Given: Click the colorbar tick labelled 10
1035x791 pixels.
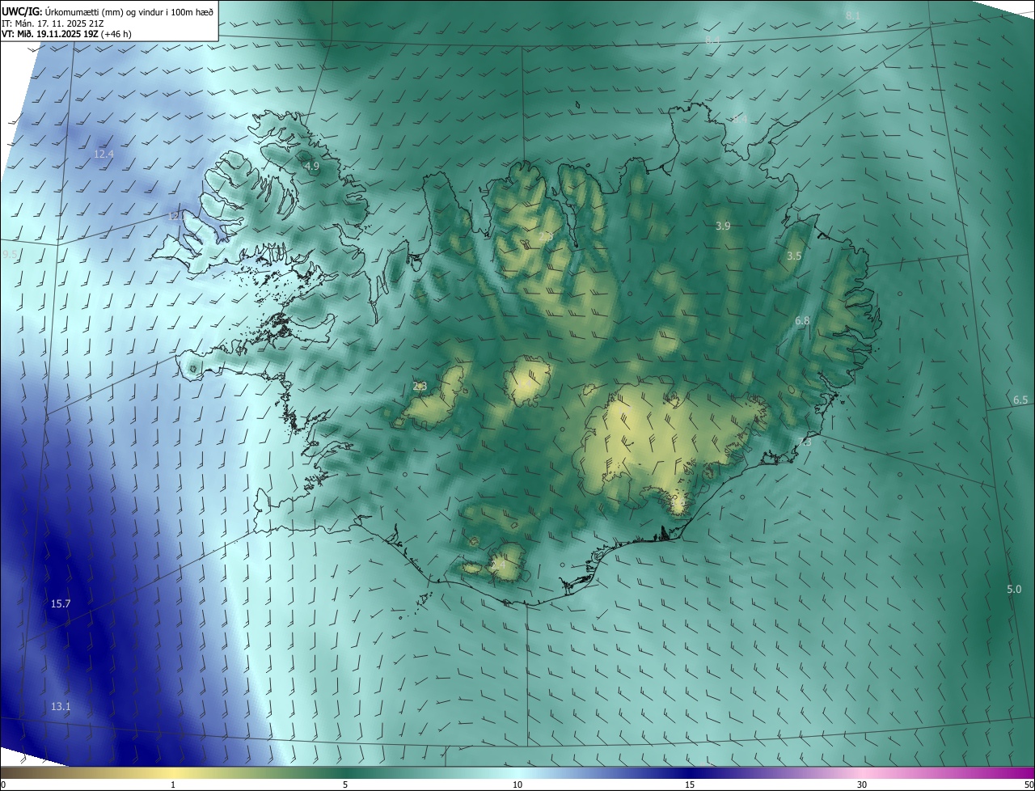Looking at the screenshot, I should pyautogui.click(x=517, y=785).
